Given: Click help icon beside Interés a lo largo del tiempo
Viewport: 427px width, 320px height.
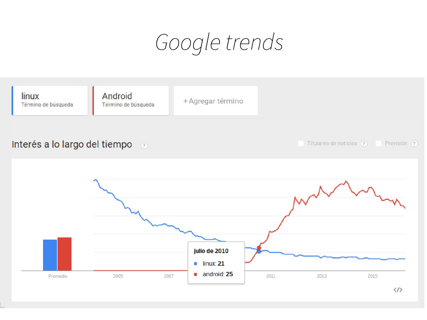Looking at the screenshot, I should point(144,145).
